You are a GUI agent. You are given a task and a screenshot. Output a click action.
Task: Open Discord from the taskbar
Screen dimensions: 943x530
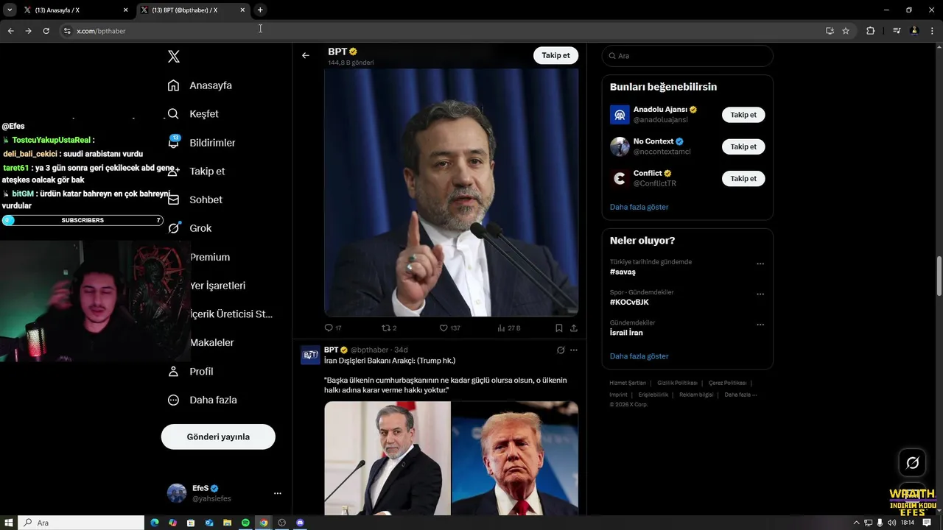point(299,523)
